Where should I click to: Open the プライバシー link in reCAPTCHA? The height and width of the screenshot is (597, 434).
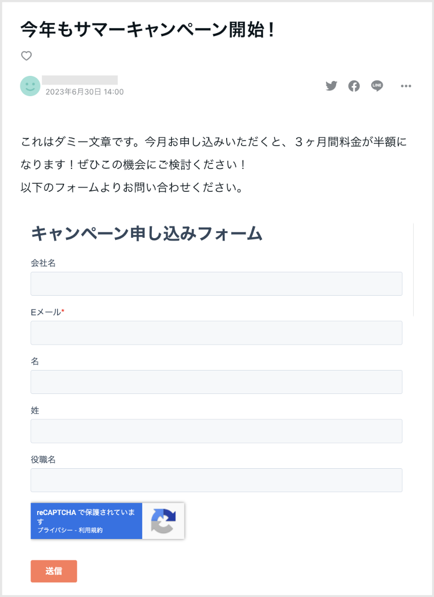tap(54, 530)
